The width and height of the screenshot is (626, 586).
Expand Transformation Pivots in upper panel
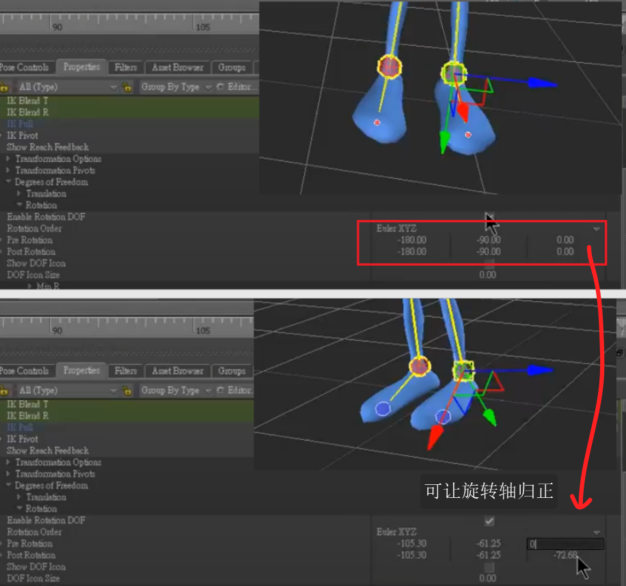9,171
